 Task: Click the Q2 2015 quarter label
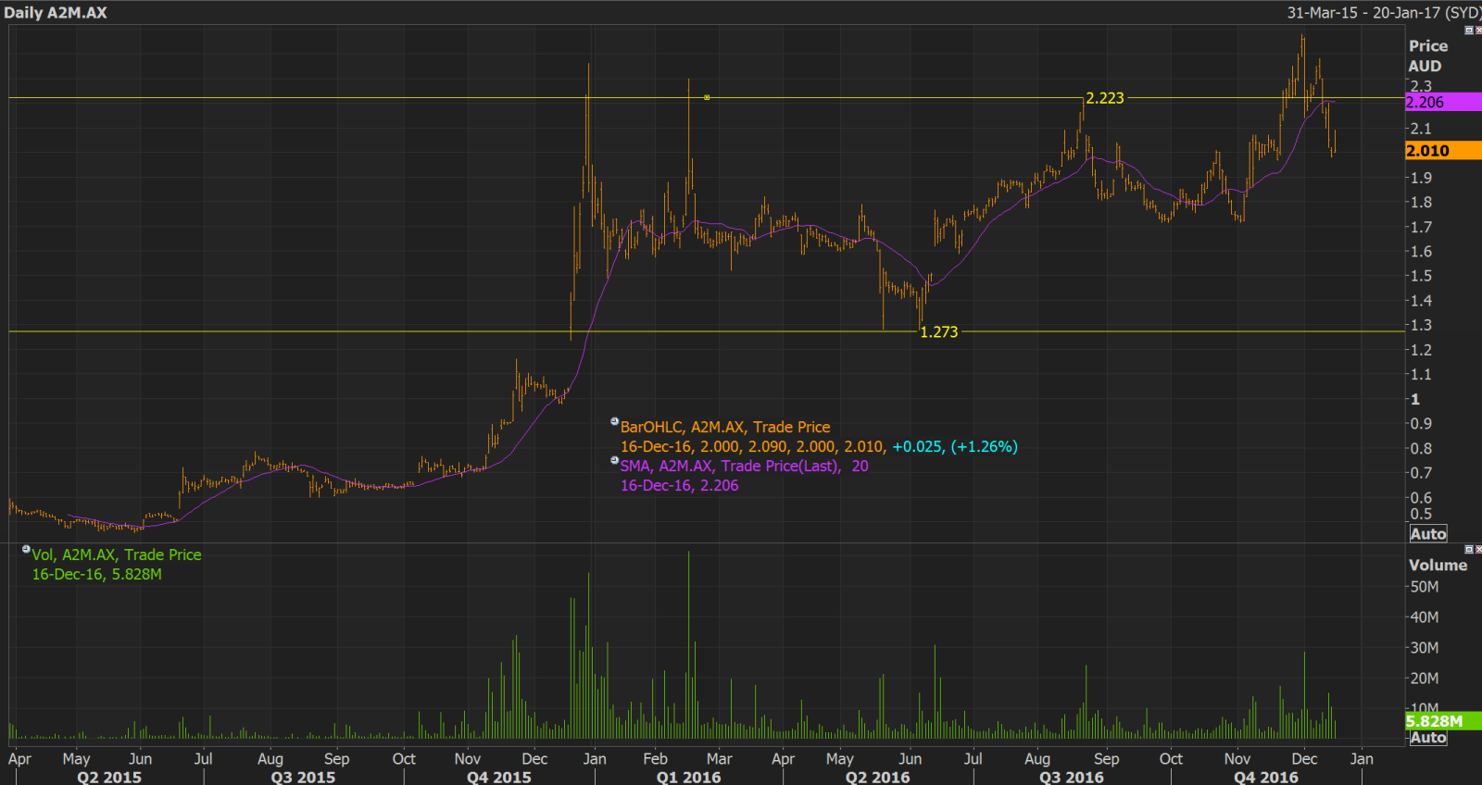[x=109, y=777]
